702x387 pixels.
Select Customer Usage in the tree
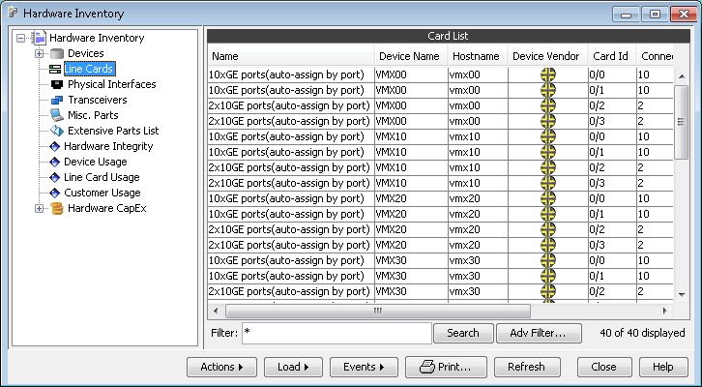[x=102, y=193]
